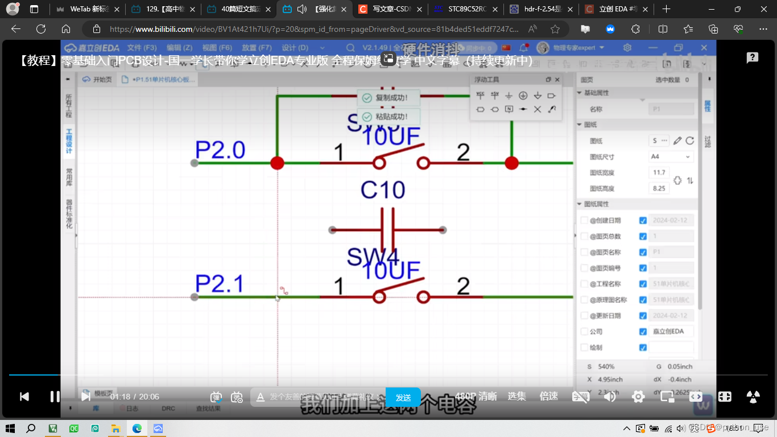The height and width of the screenshot is (437, 777).
Task: Uncheck the blue checkbox for @创建日期
Action: tap(643, 220)
